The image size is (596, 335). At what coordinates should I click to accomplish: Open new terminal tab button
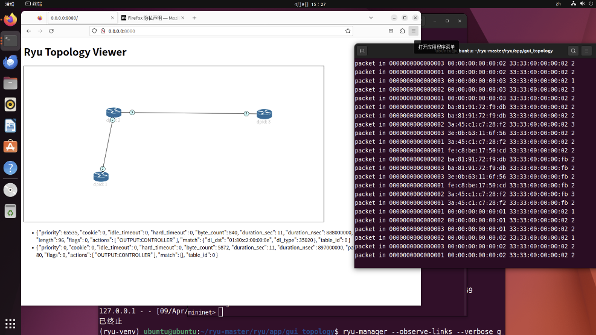point(363,51)
